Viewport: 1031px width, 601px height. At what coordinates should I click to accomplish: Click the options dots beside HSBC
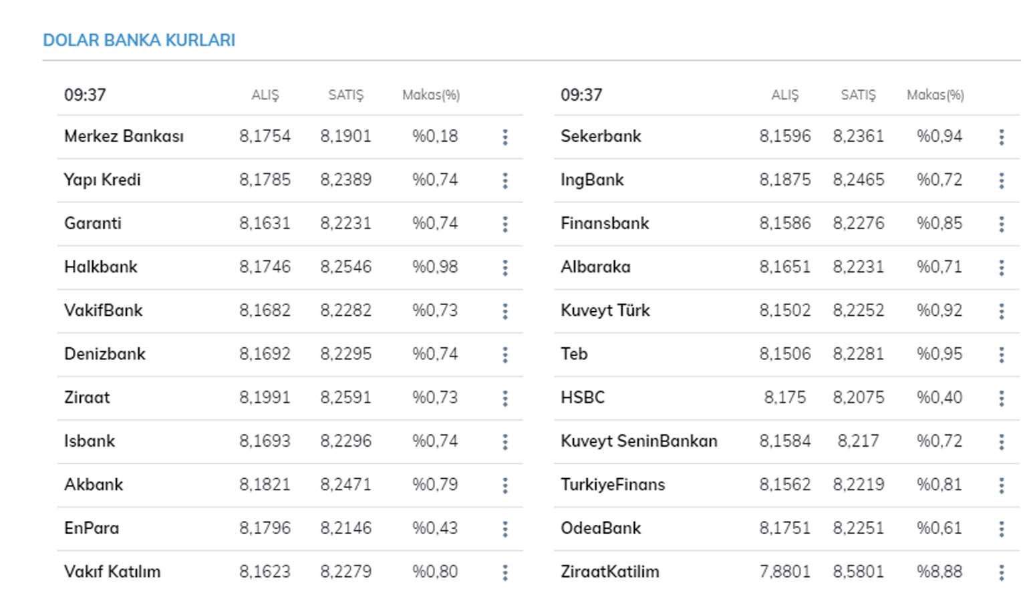(x=1001, y=399)
